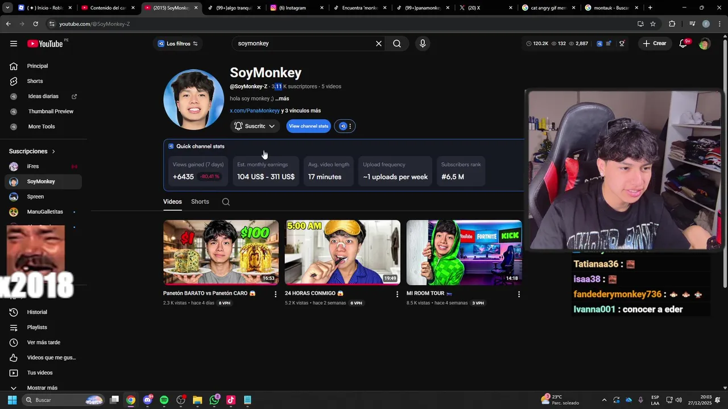The image size is (728, 409).
Task: Click the YouTube logo
Action: (45, 44)
